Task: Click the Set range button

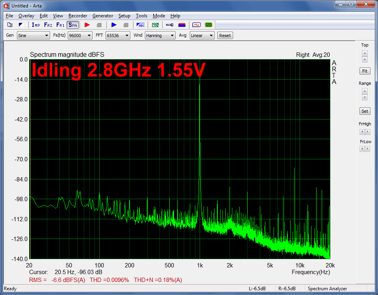Action: tap(365, 111)
